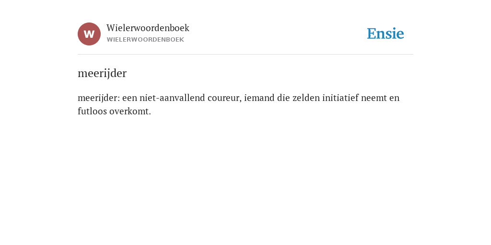Click the word 'meerijder:' starting the definition

[x=99, y=98]
